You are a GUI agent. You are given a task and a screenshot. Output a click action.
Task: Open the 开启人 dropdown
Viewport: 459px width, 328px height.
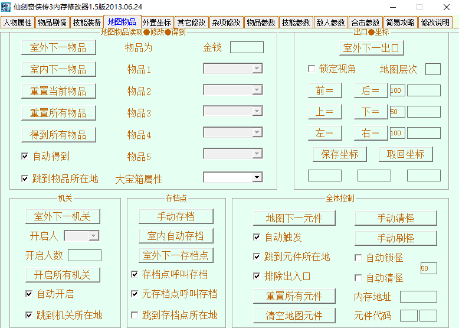(81, 236)
